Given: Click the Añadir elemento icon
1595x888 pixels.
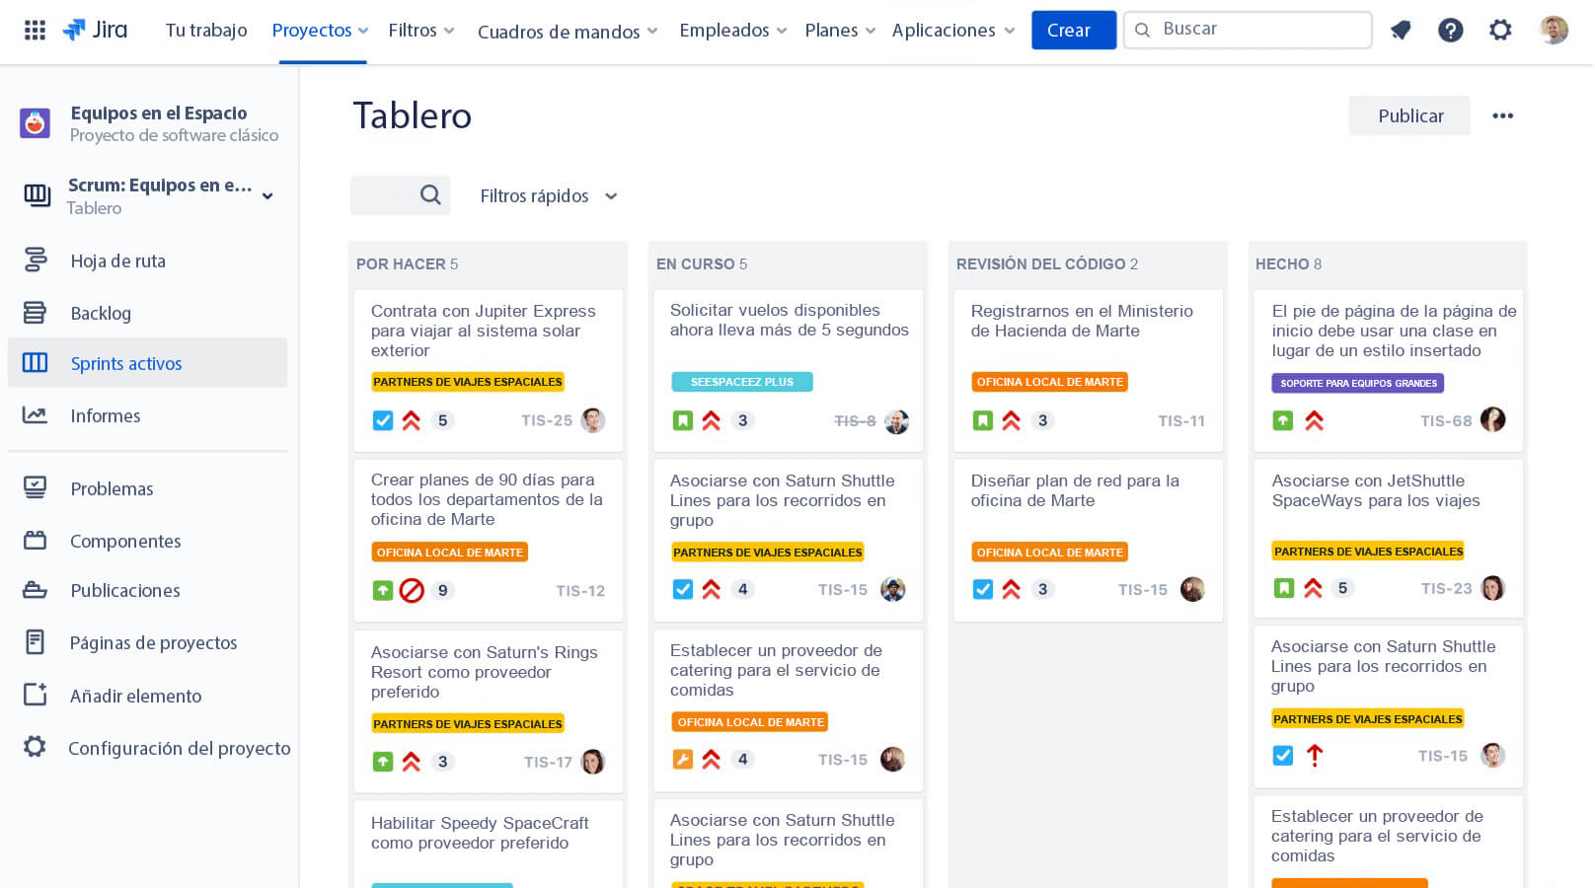Looking at the screenshot, I should click(x=35, y=695).
